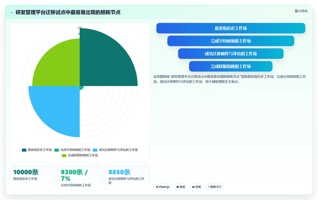Click the 表格 tag icon
The height and width of the screenshot is (200, 318).
178,187
